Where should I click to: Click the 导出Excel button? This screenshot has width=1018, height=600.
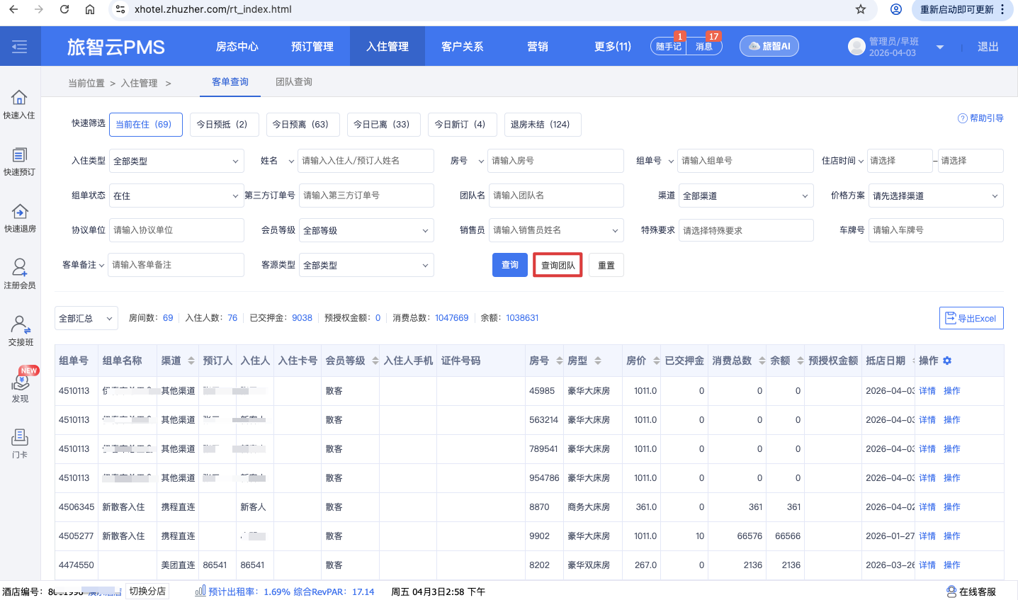click(971, 319)
